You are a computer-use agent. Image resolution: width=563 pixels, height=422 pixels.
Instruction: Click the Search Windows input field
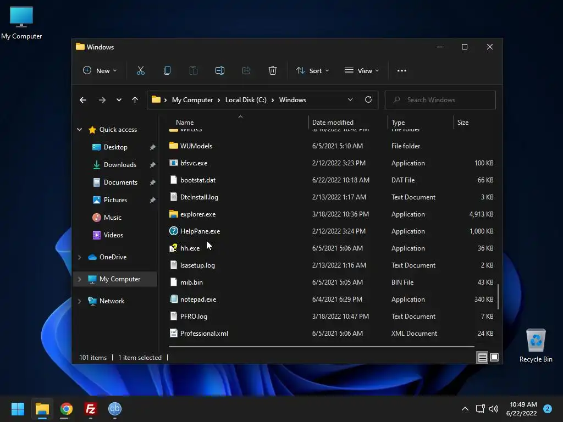[x=440, y=100]
